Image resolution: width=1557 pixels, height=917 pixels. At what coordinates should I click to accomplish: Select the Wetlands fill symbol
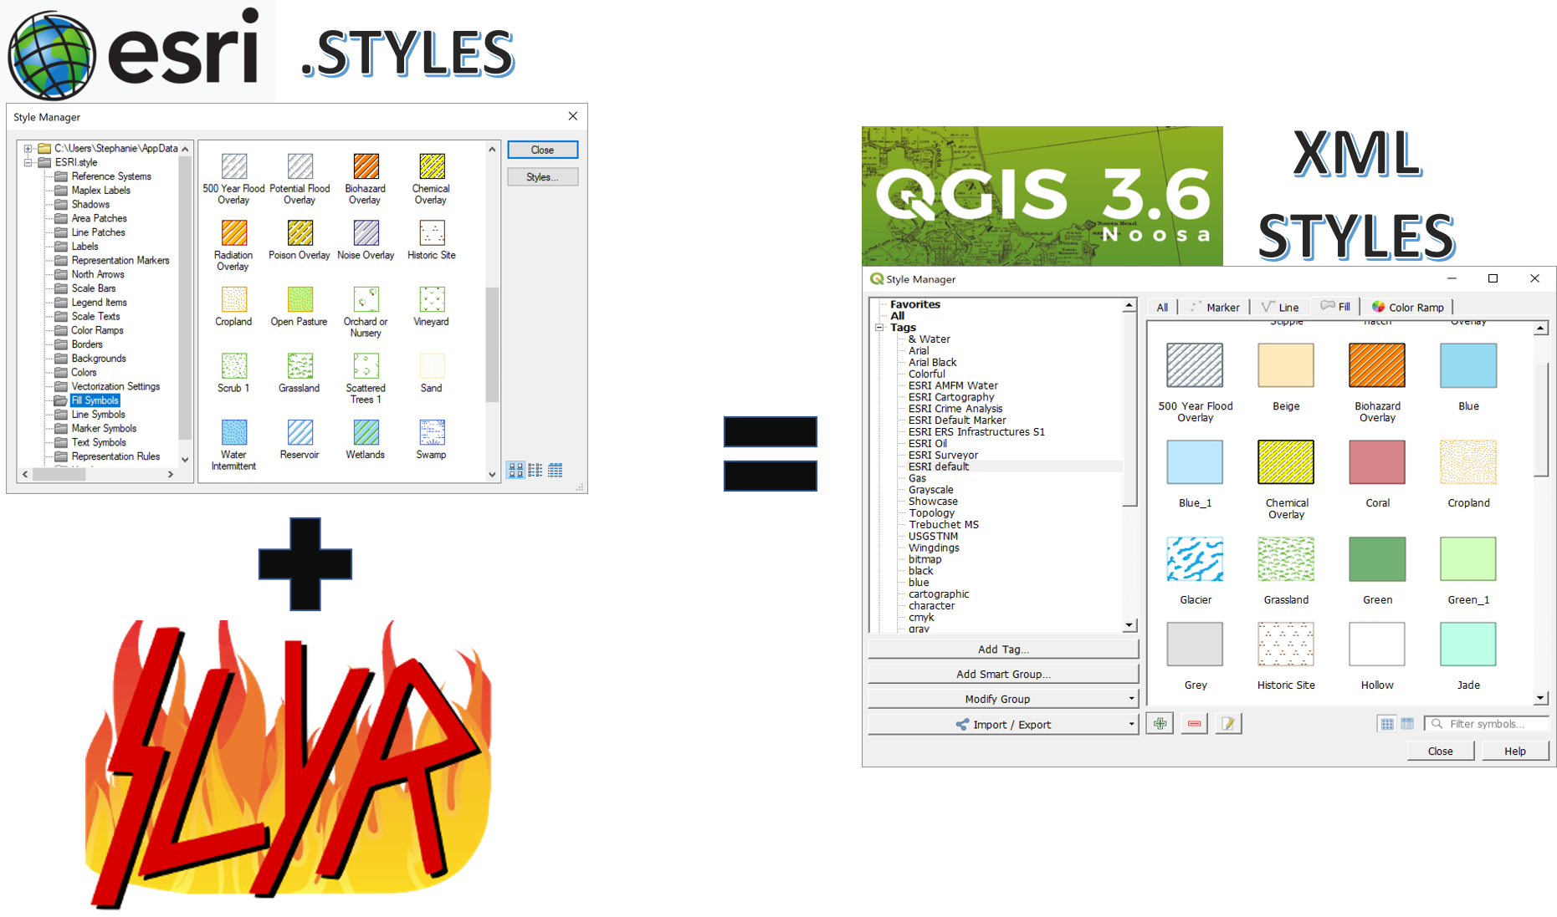click(366, 440)
